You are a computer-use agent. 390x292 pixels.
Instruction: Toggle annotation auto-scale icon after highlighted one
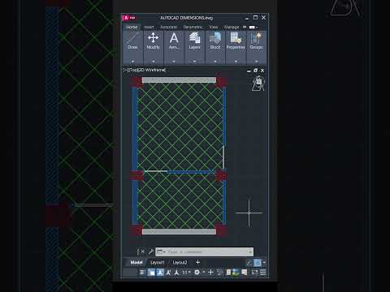[168, 273]
